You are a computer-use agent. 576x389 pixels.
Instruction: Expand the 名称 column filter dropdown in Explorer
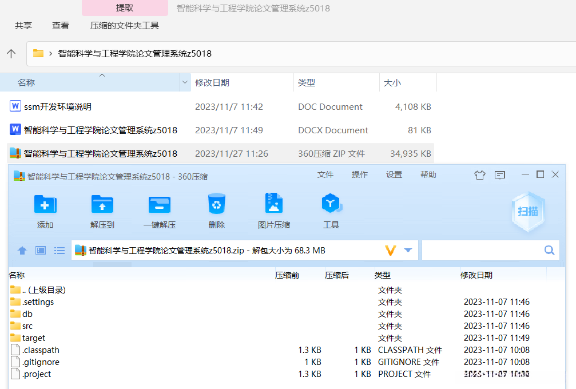click(185, 82)
